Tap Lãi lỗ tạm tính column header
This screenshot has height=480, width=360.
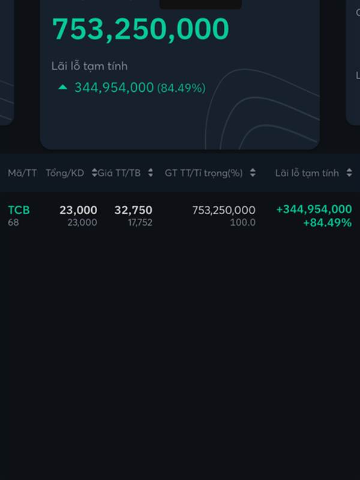point(307,173)
